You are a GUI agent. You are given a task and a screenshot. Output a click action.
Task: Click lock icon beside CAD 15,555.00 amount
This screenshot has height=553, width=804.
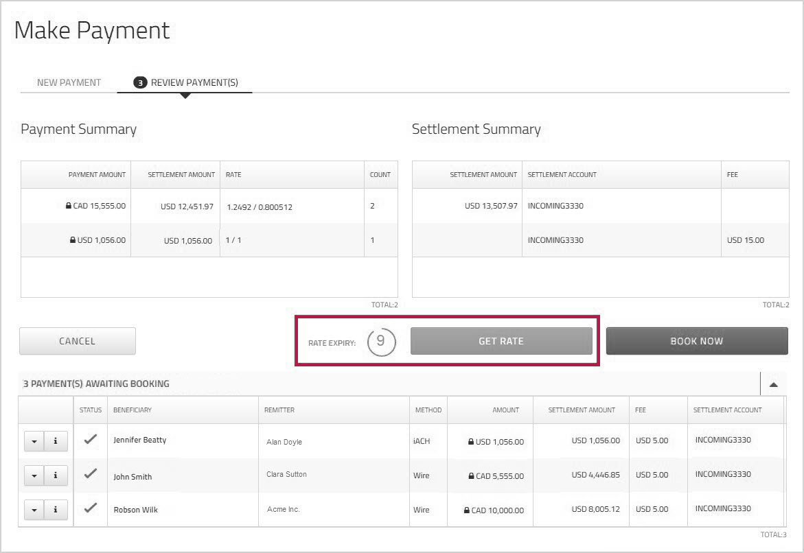69,205
